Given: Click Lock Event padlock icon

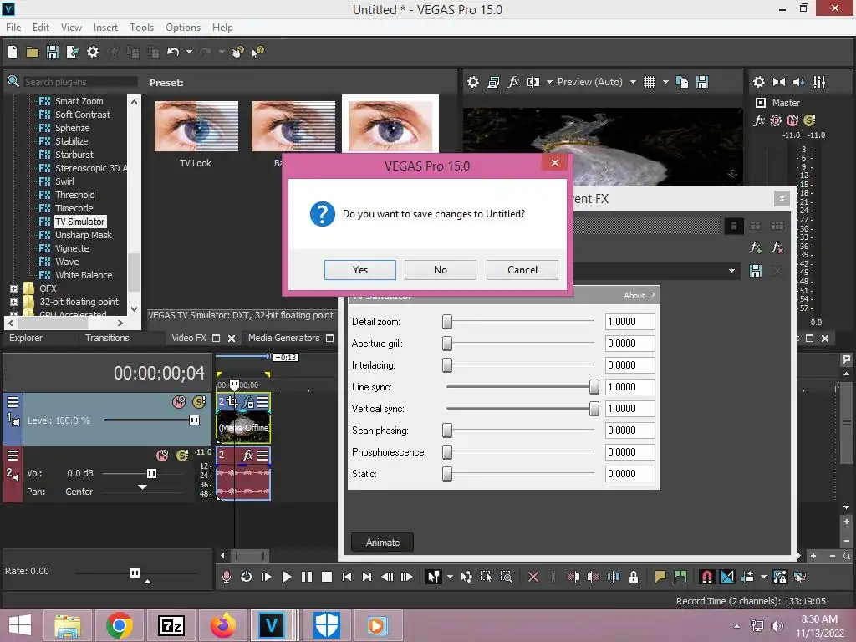Looking at the screenshot, I should coord(634,577).
